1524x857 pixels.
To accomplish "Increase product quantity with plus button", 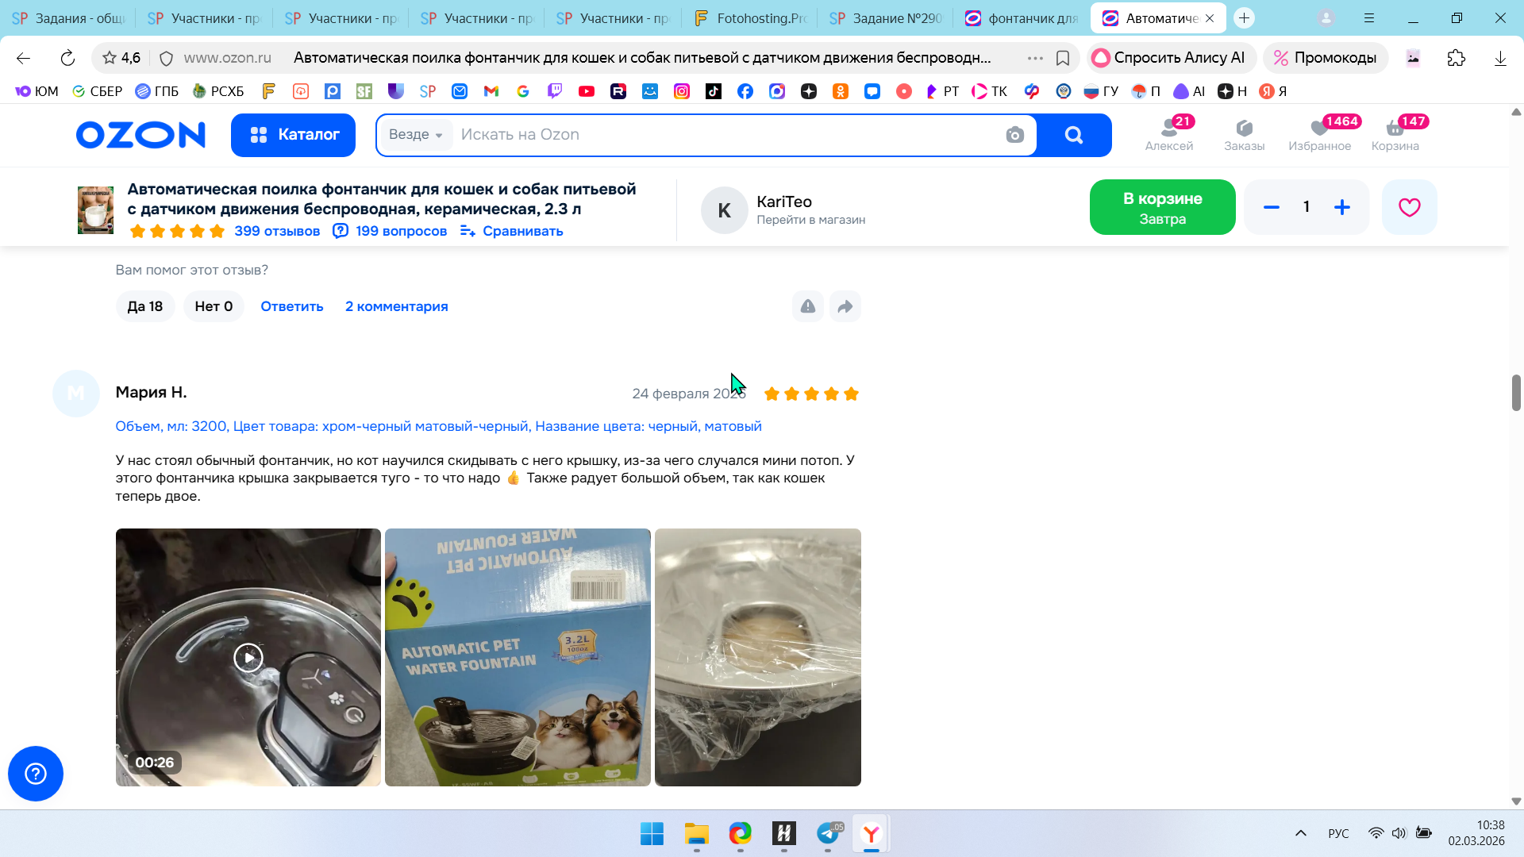I will [x=1341, y=207].
